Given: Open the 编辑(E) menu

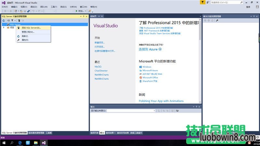Looking at the screenshot, I should pos(14,7).
